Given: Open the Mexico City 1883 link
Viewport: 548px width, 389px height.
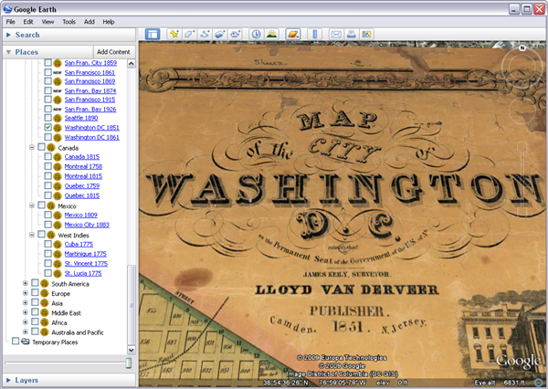Looking at the screenshot, I should 87,225.
